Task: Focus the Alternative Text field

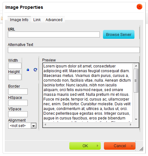Action: tap(74, 50)
